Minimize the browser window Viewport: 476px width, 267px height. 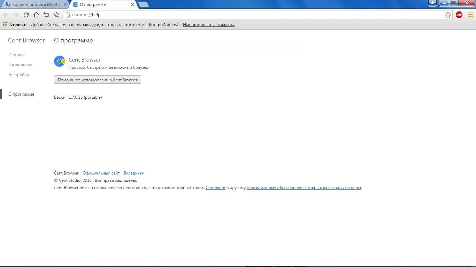click(x=444, y=3)
